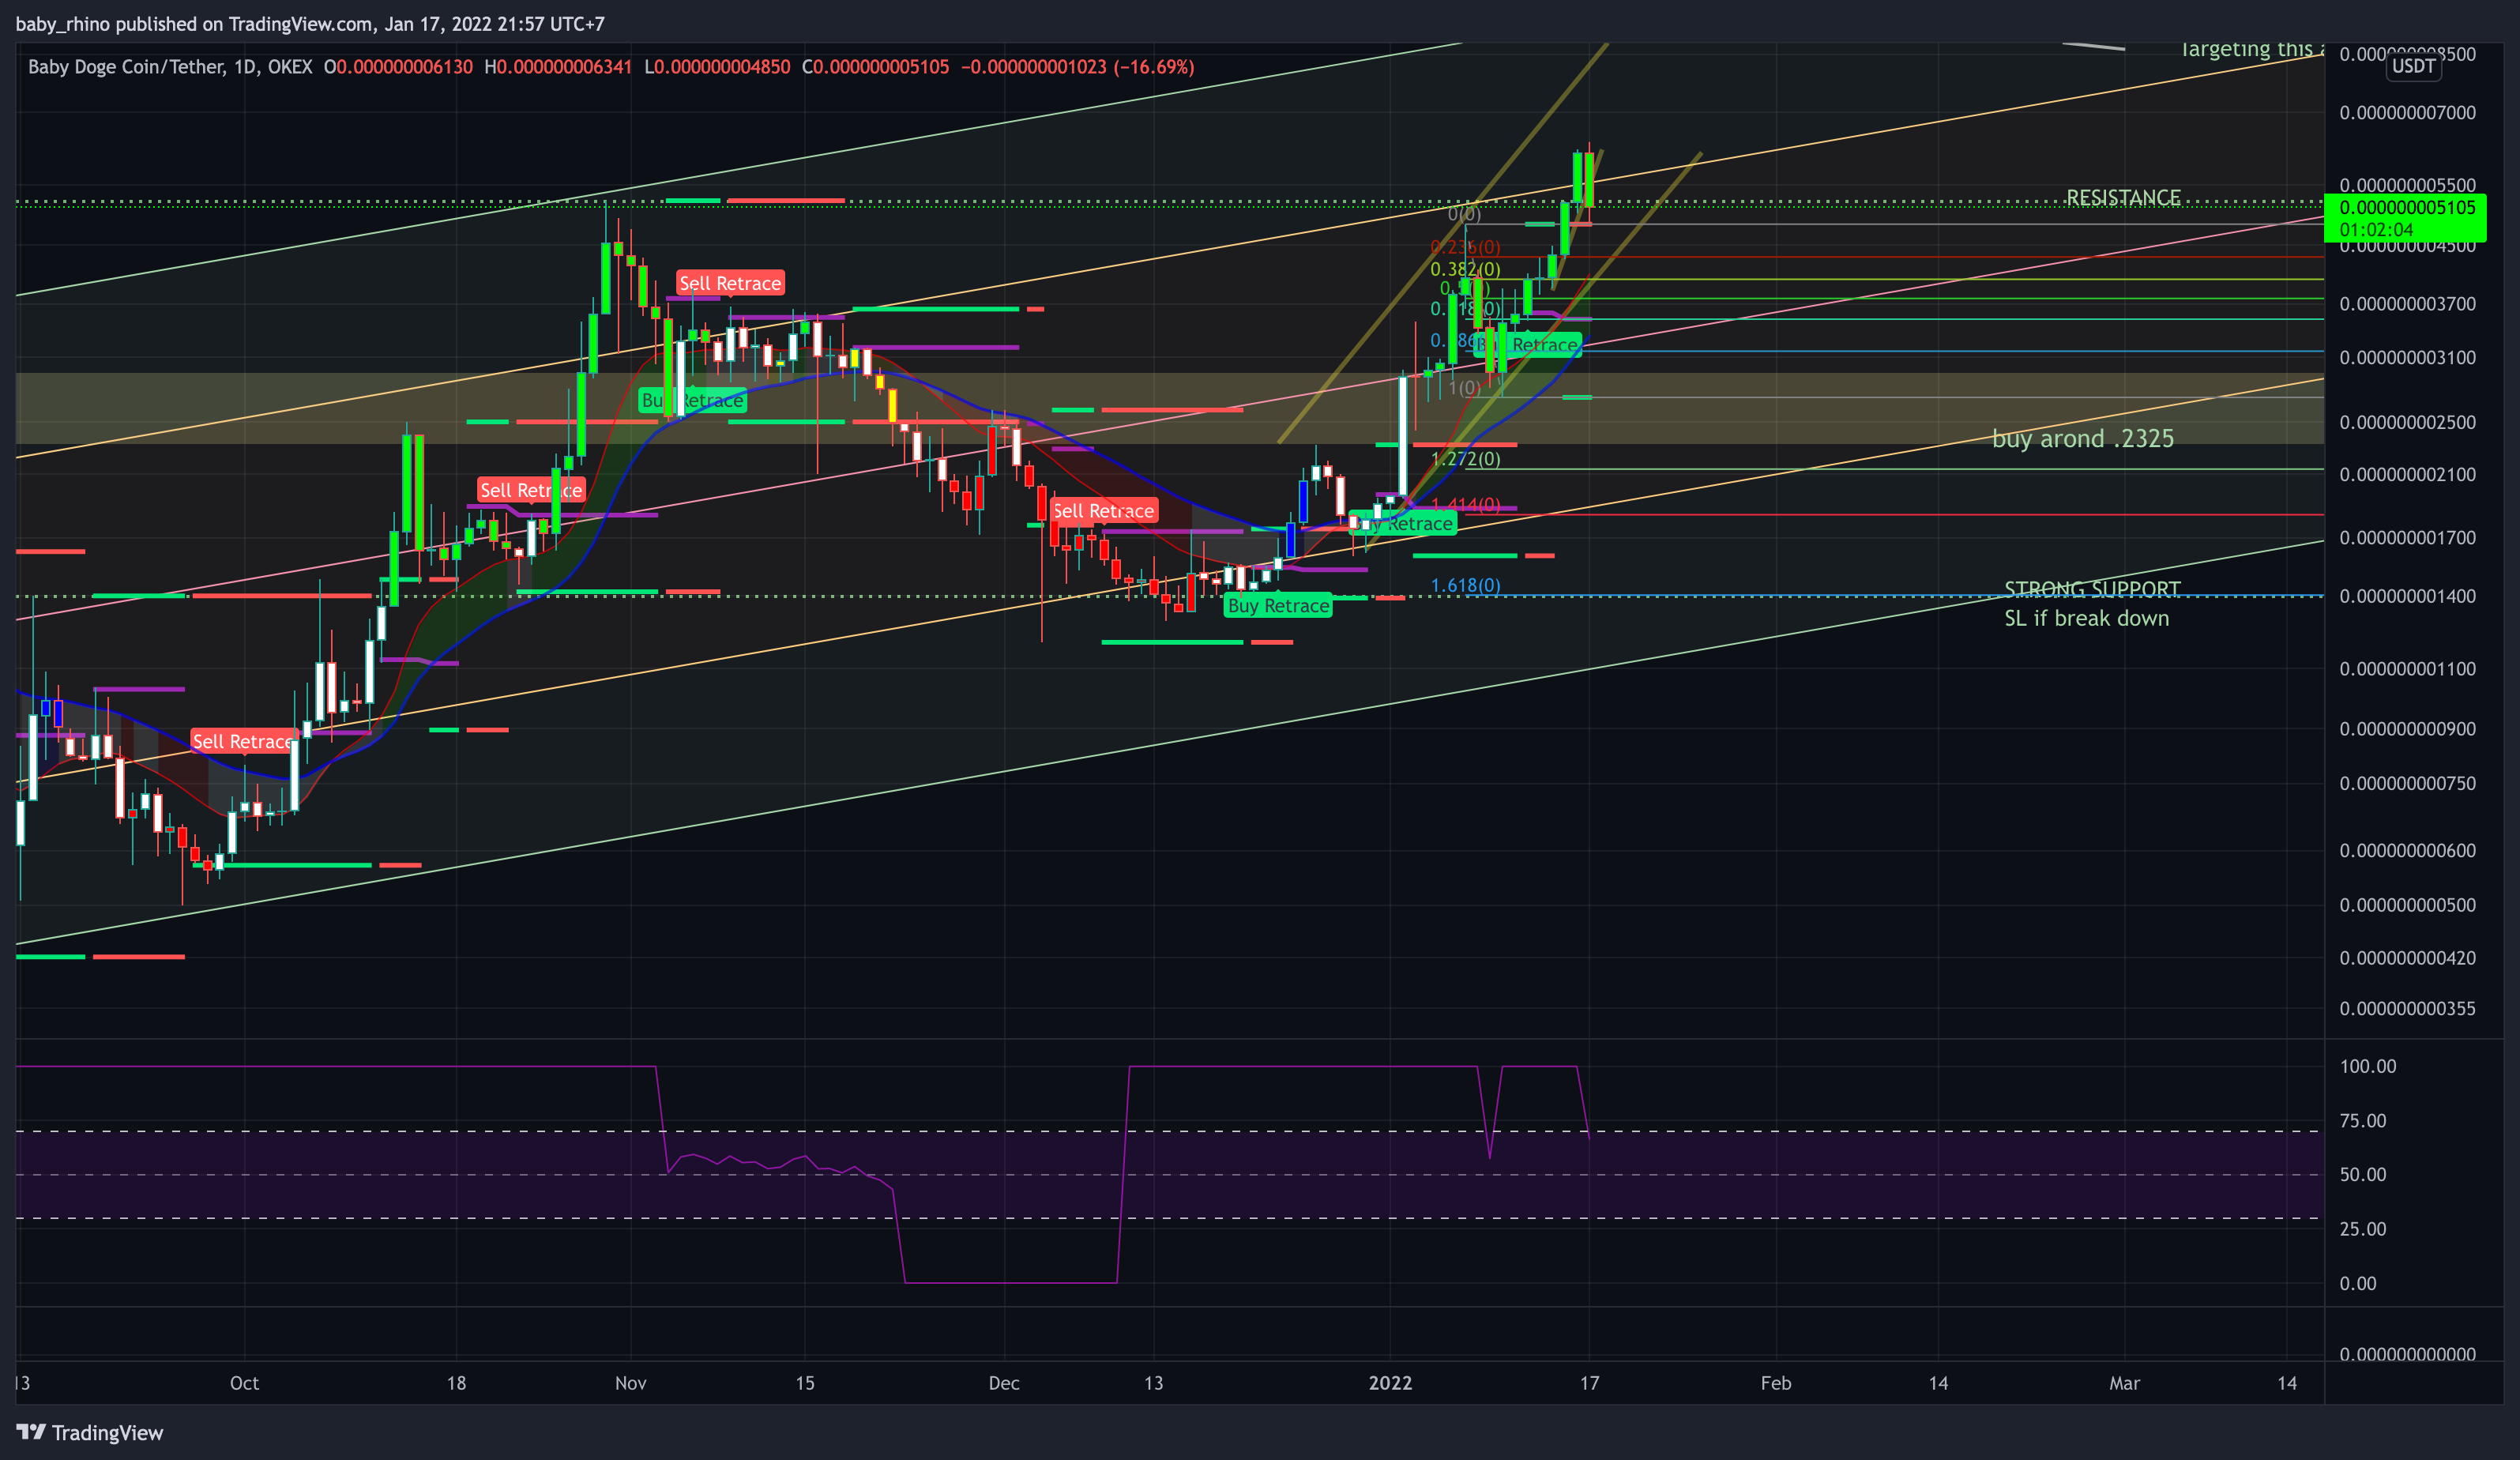
Task: Click the current price label 0.000000005105
Action: [2407, 208]
